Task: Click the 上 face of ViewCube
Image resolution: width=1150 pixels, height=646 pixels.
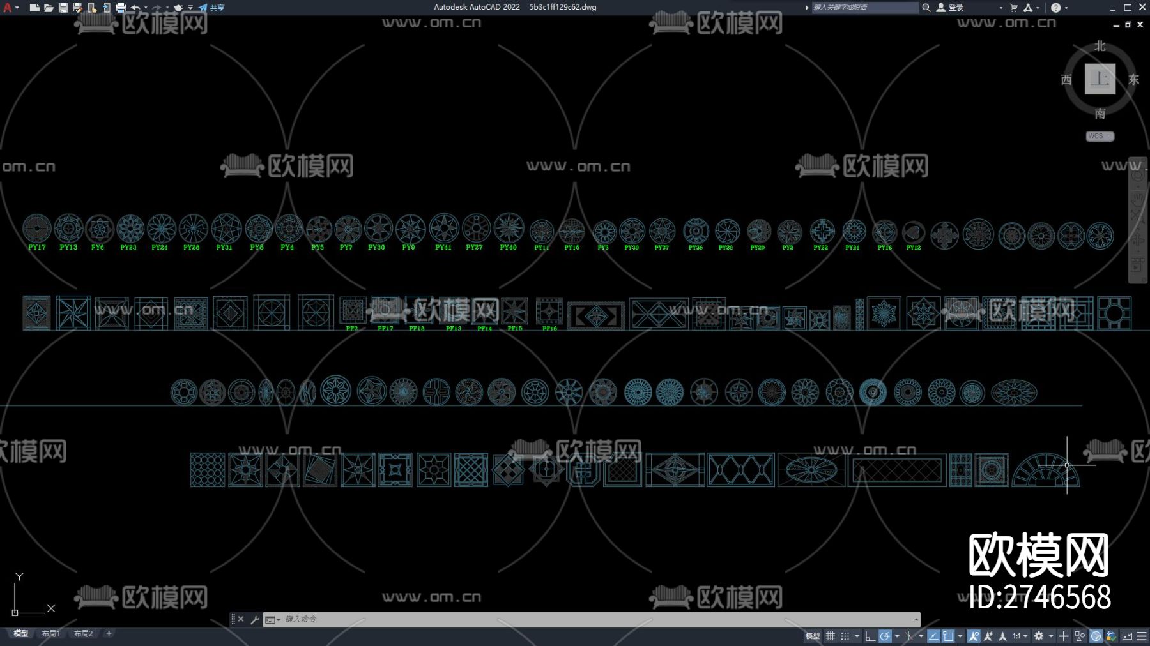Action: pos(1100,79)
